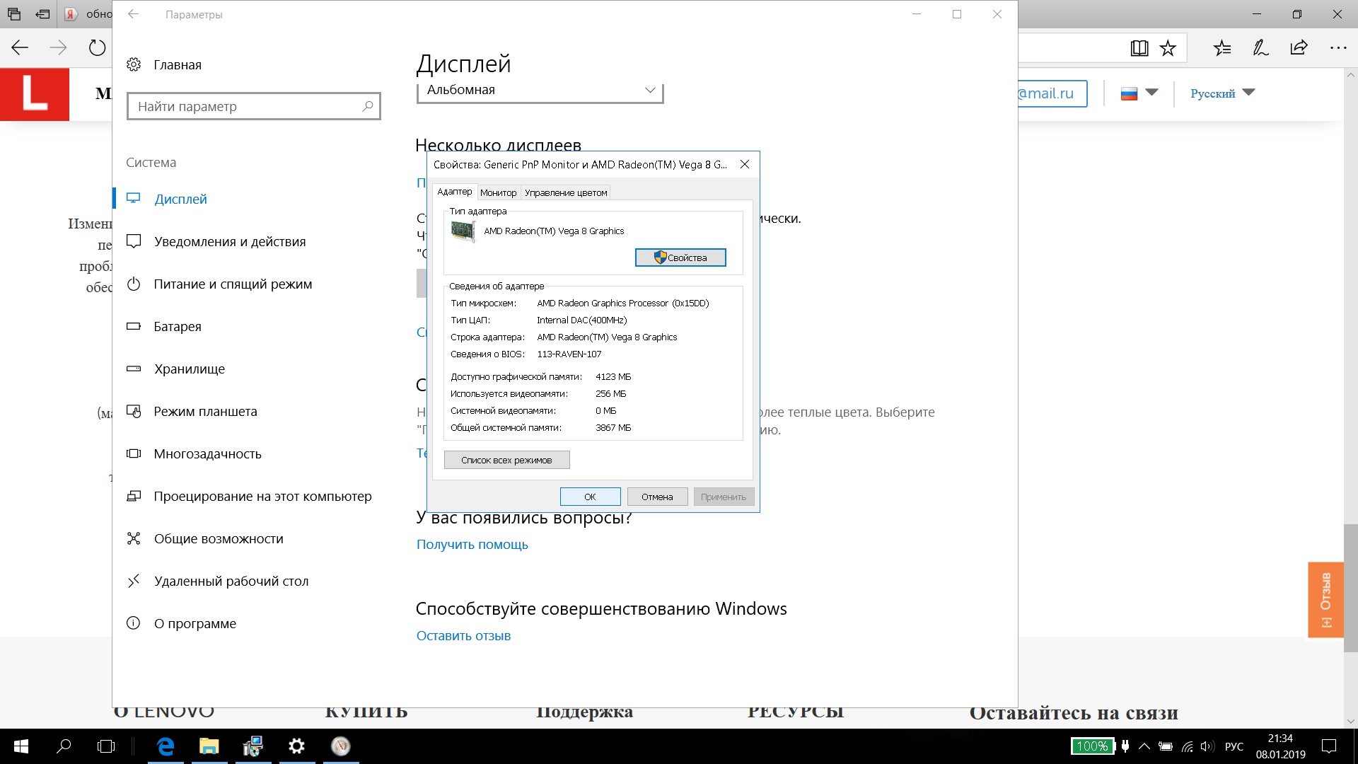This screenshot has height=764, width=1358.
Task: Click Lenovo red L logo
Action: click(35, 94)
